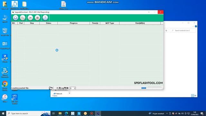Open the iPhone music file on desktop

tap(63, 5)
